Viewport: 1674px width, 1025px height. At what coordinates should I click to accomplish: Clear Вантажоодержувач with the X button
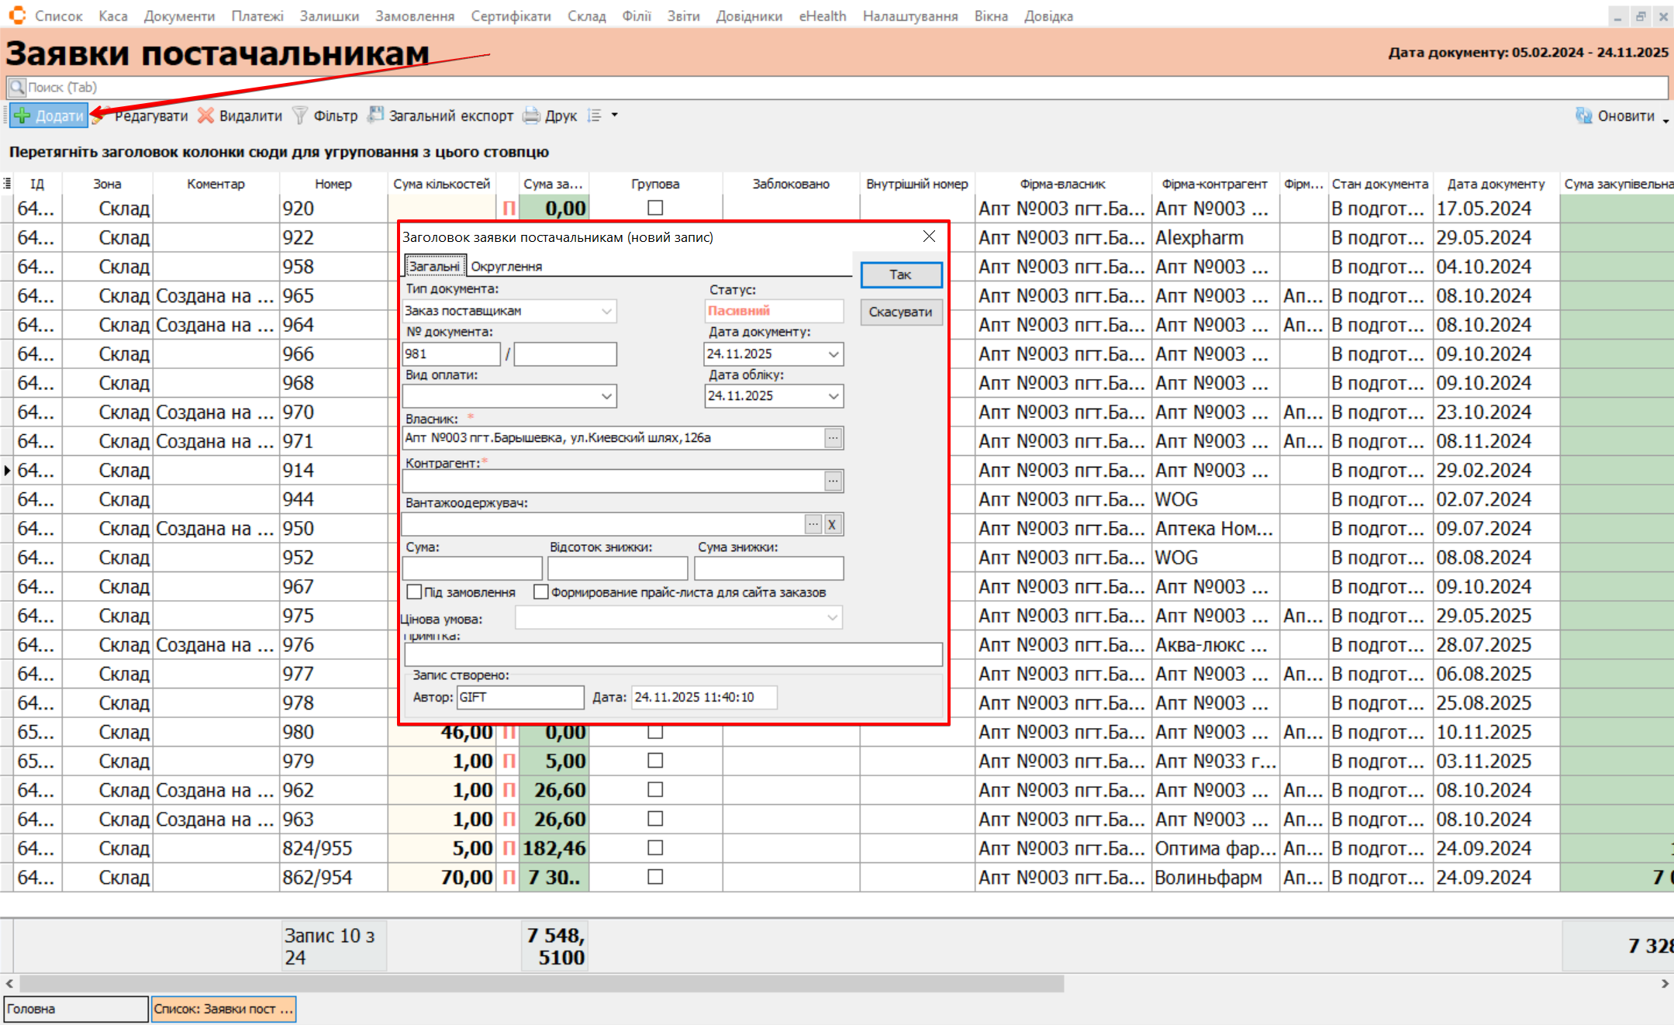tap(832, 525)
